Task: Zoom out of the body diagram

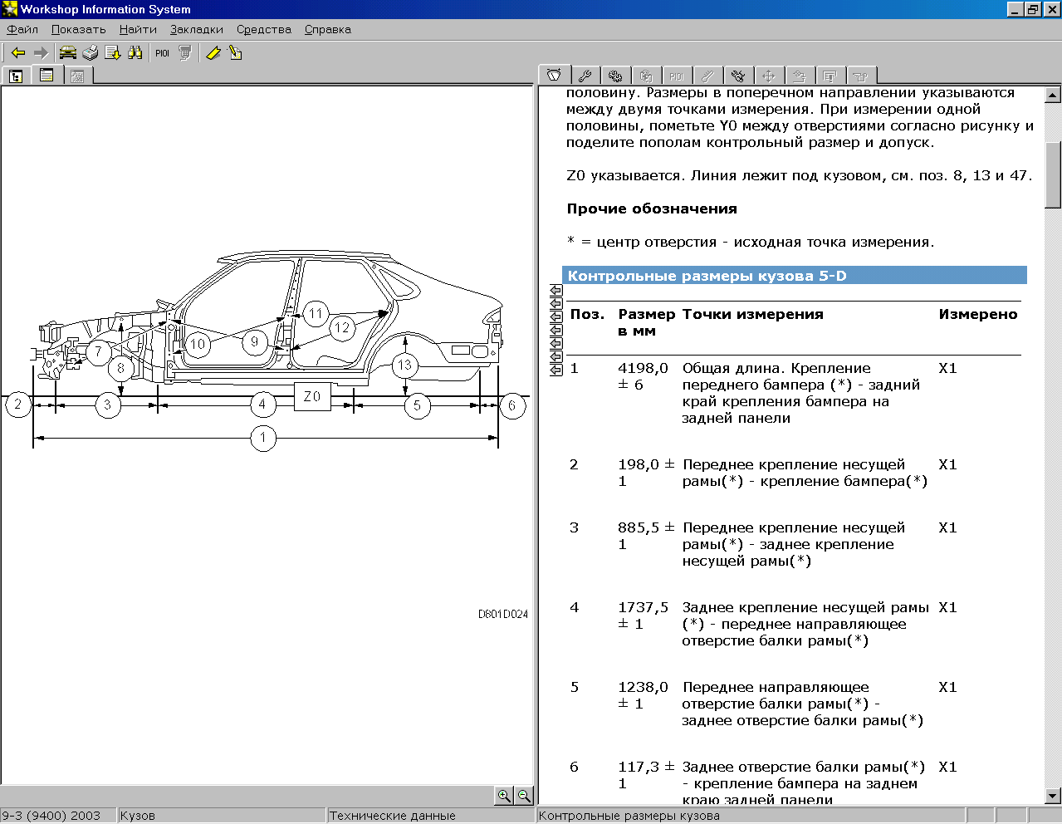Action: tap(524, 796)
